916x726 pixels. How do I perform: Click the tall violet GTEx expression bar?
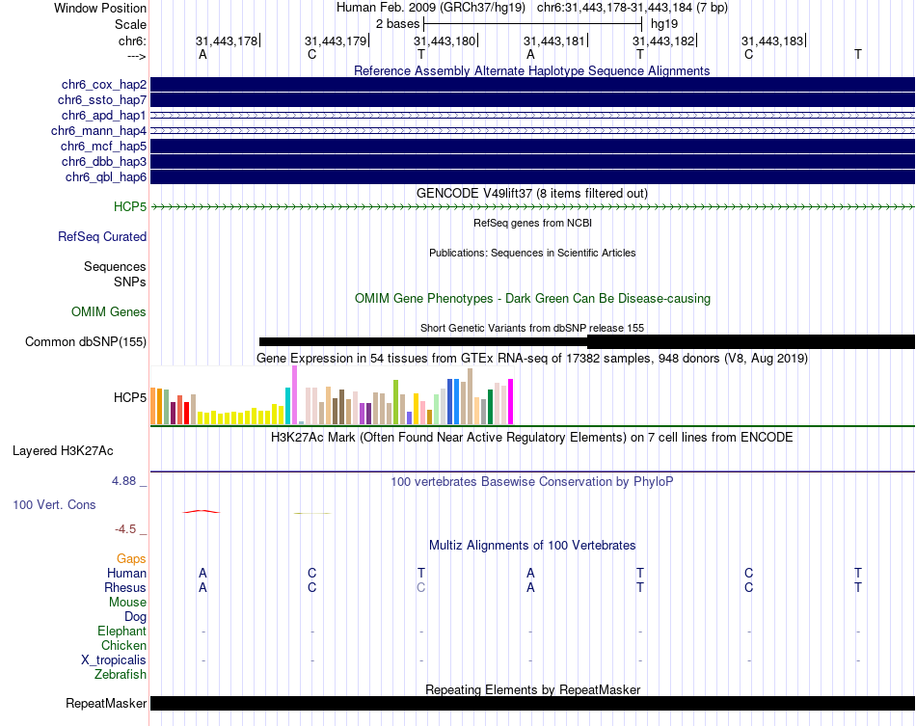pyautogui.click(x=294, y=395)
